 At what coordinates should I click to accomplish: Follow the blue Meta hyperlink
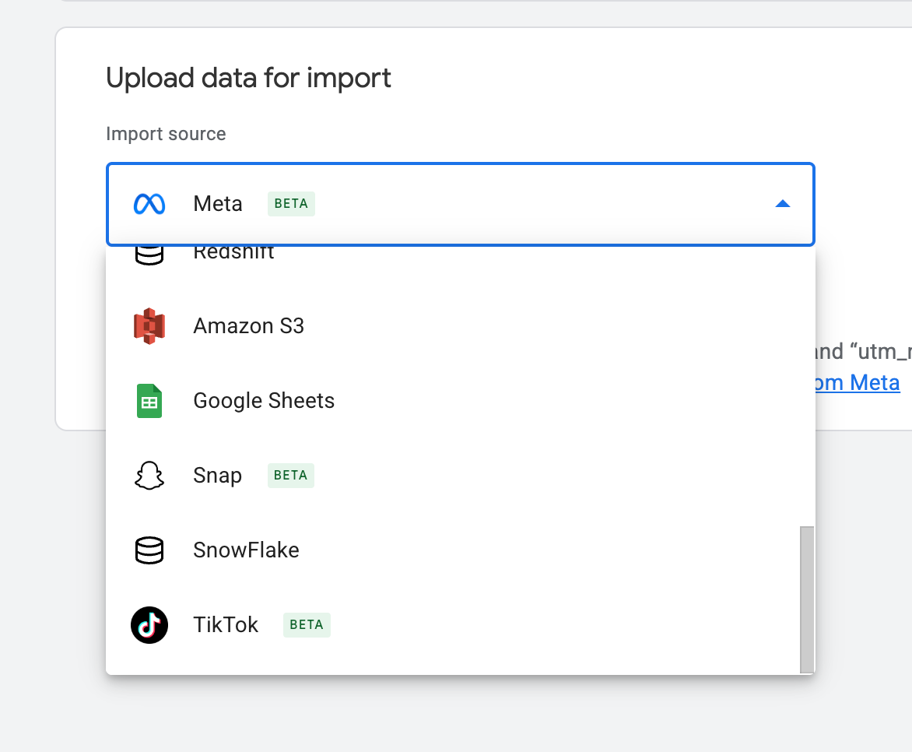858,383
